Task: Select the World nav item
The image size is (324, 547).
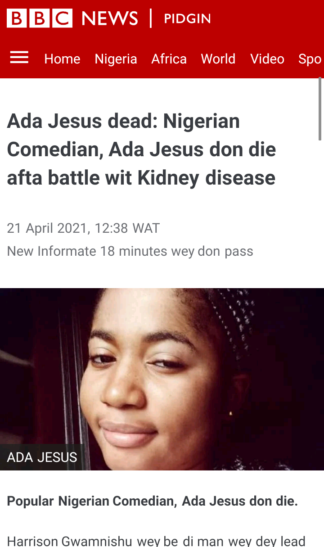Action: point(218,59)
